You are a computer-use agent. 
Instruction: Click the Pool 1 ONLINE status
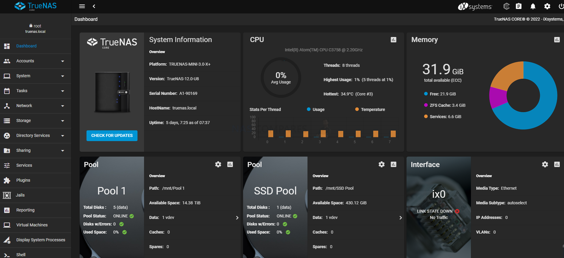coord(120,216)
